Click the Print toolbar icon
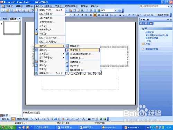Image resolution: width=173 pixels, height=130 pixels. [24, 11]
